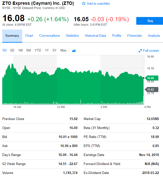
Task: Choose the 6M chart range
Action: point(28,50)
